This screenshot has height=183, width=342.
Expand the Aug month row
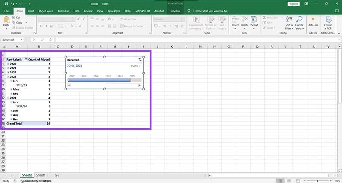coord(12,115)
